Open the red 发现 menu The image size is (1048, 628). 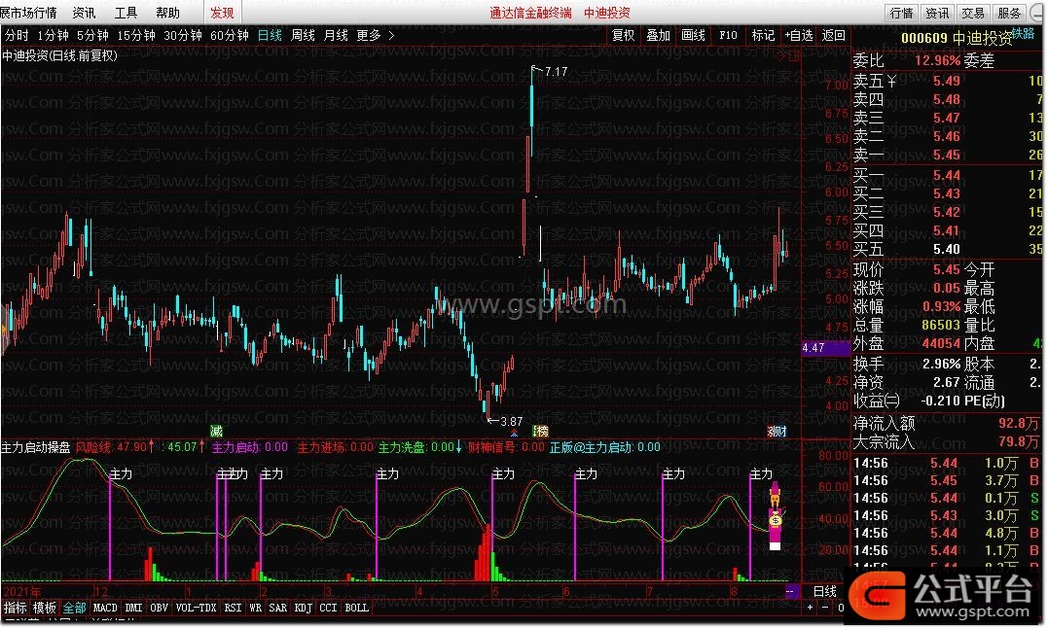coord(223,13)
